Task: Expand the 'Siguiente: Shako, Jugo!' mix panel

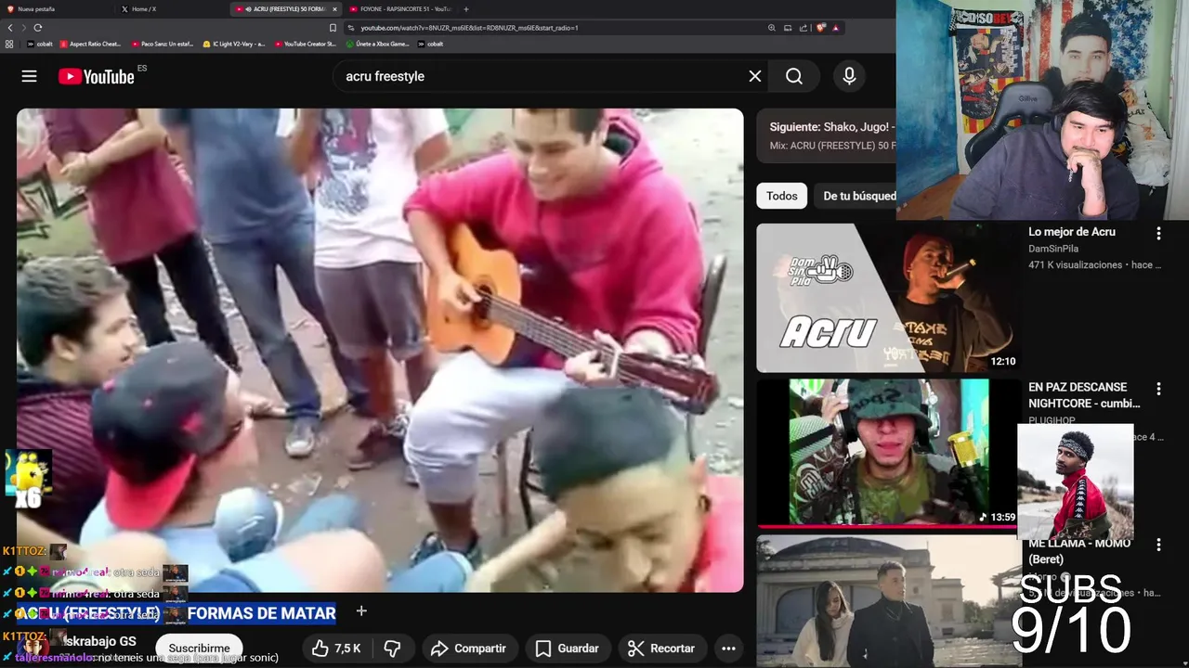Action: (x=825, y=136)
